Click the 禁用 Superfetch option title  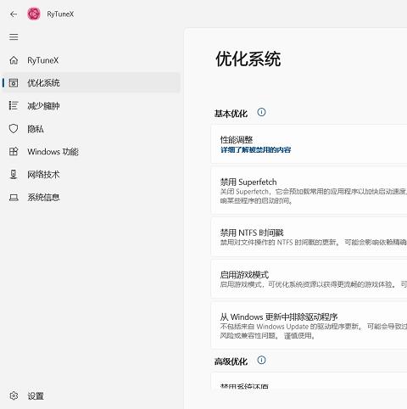pyautogui.click(x=248, y=182)
